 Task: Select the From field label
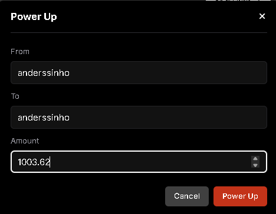(20, 52)
